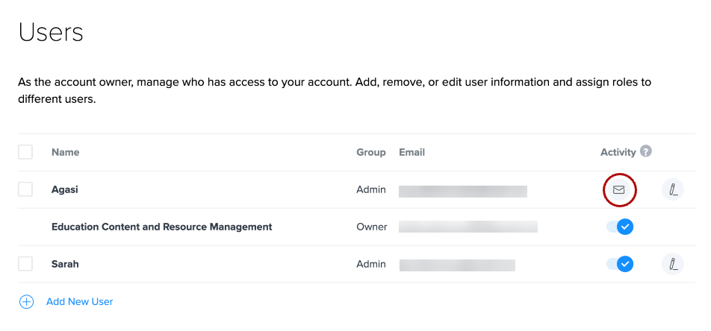Select the user name Agasi

pos(65,189)
